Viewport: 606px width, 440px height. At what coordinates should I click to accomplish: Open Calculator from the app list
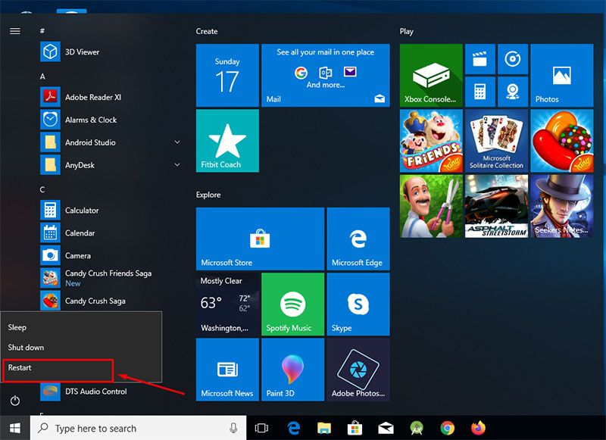point(82,211)
